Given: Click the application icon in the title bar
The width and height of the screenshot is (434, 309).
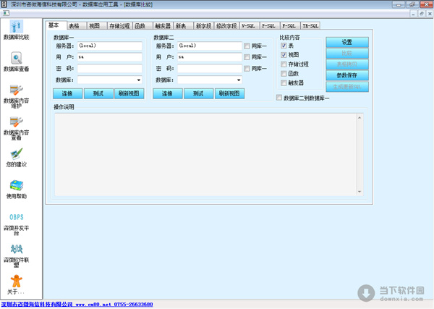Looking at the screenshot, I should click(x=4, y=4).
